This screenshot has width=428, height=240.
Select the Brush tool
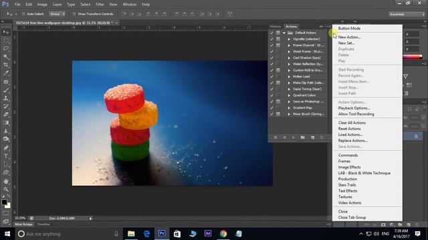pos(6,90)
